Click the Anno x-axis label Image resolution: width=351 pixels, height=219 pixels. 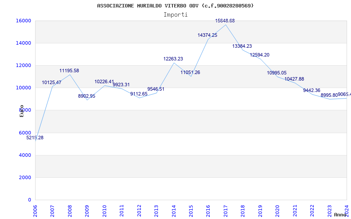point(340,215)
